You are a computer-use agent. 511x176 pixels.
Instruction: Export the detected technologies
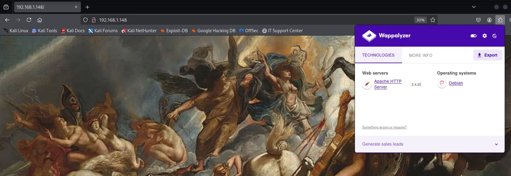(x=488, y=55)
